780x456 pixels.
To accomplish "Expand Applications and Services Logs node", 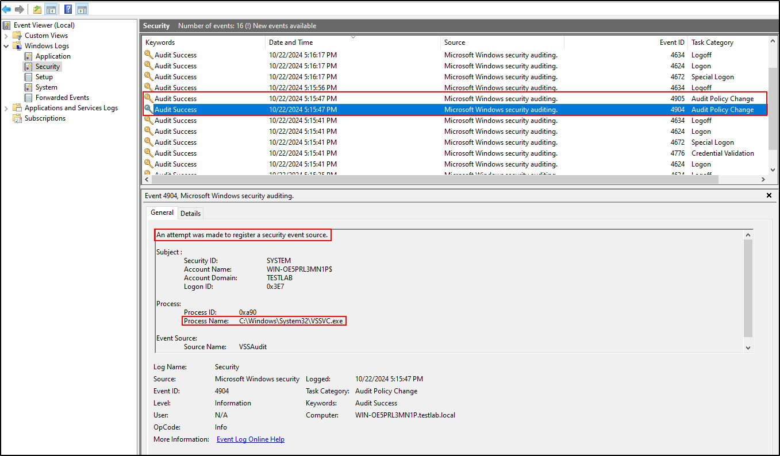I will click(6, 108).
